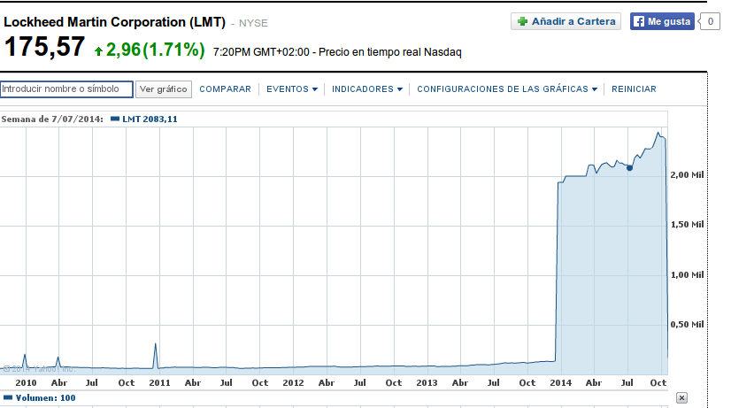731x408 pixels.
Task: Click the 2014 x-axis label
Action: tap(560, 382)
